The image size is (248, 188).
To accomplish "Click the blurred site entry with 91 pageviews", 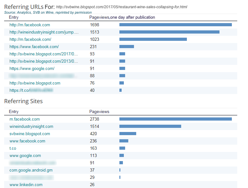I will coord(33,163).
